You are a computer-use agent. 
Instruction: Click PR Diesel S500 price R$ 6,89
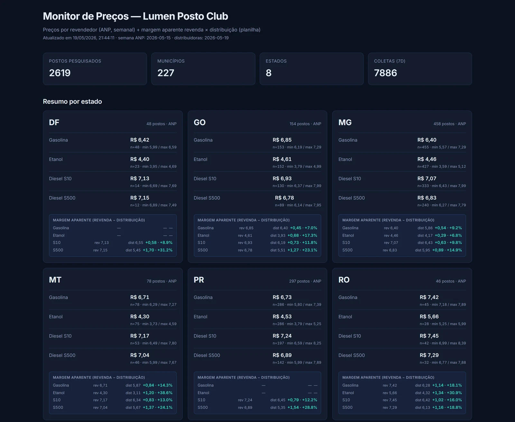pyautogui.click(x=282, y=355)
